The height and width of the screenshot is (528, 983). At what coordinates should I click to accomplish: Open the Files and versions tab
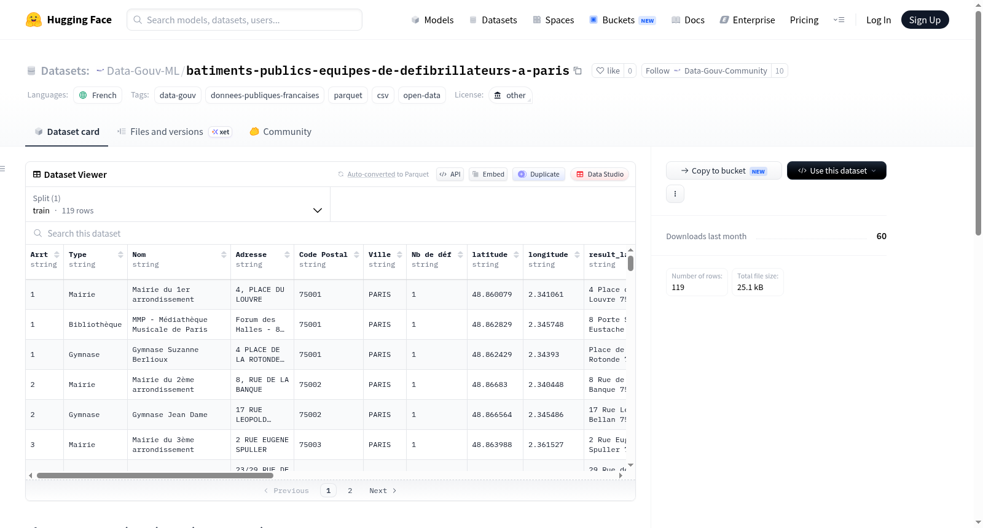coord(174,131)
